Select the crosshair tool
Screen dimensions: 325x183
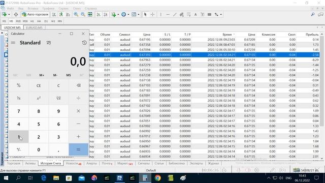coord(152,14)
